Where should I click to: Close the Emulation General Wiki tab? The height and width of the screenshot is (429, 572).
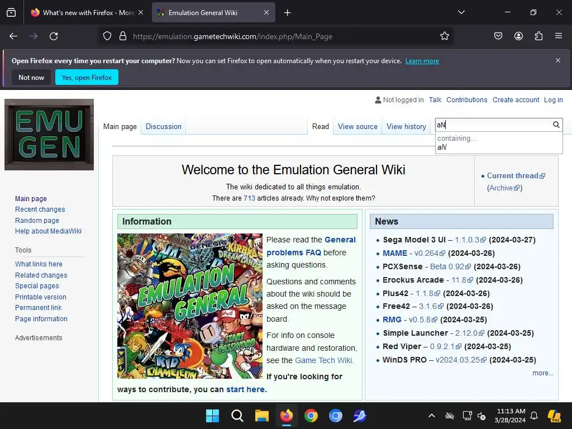point(266,12)
